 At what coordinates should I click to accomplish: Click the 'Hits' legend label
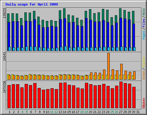144,12
